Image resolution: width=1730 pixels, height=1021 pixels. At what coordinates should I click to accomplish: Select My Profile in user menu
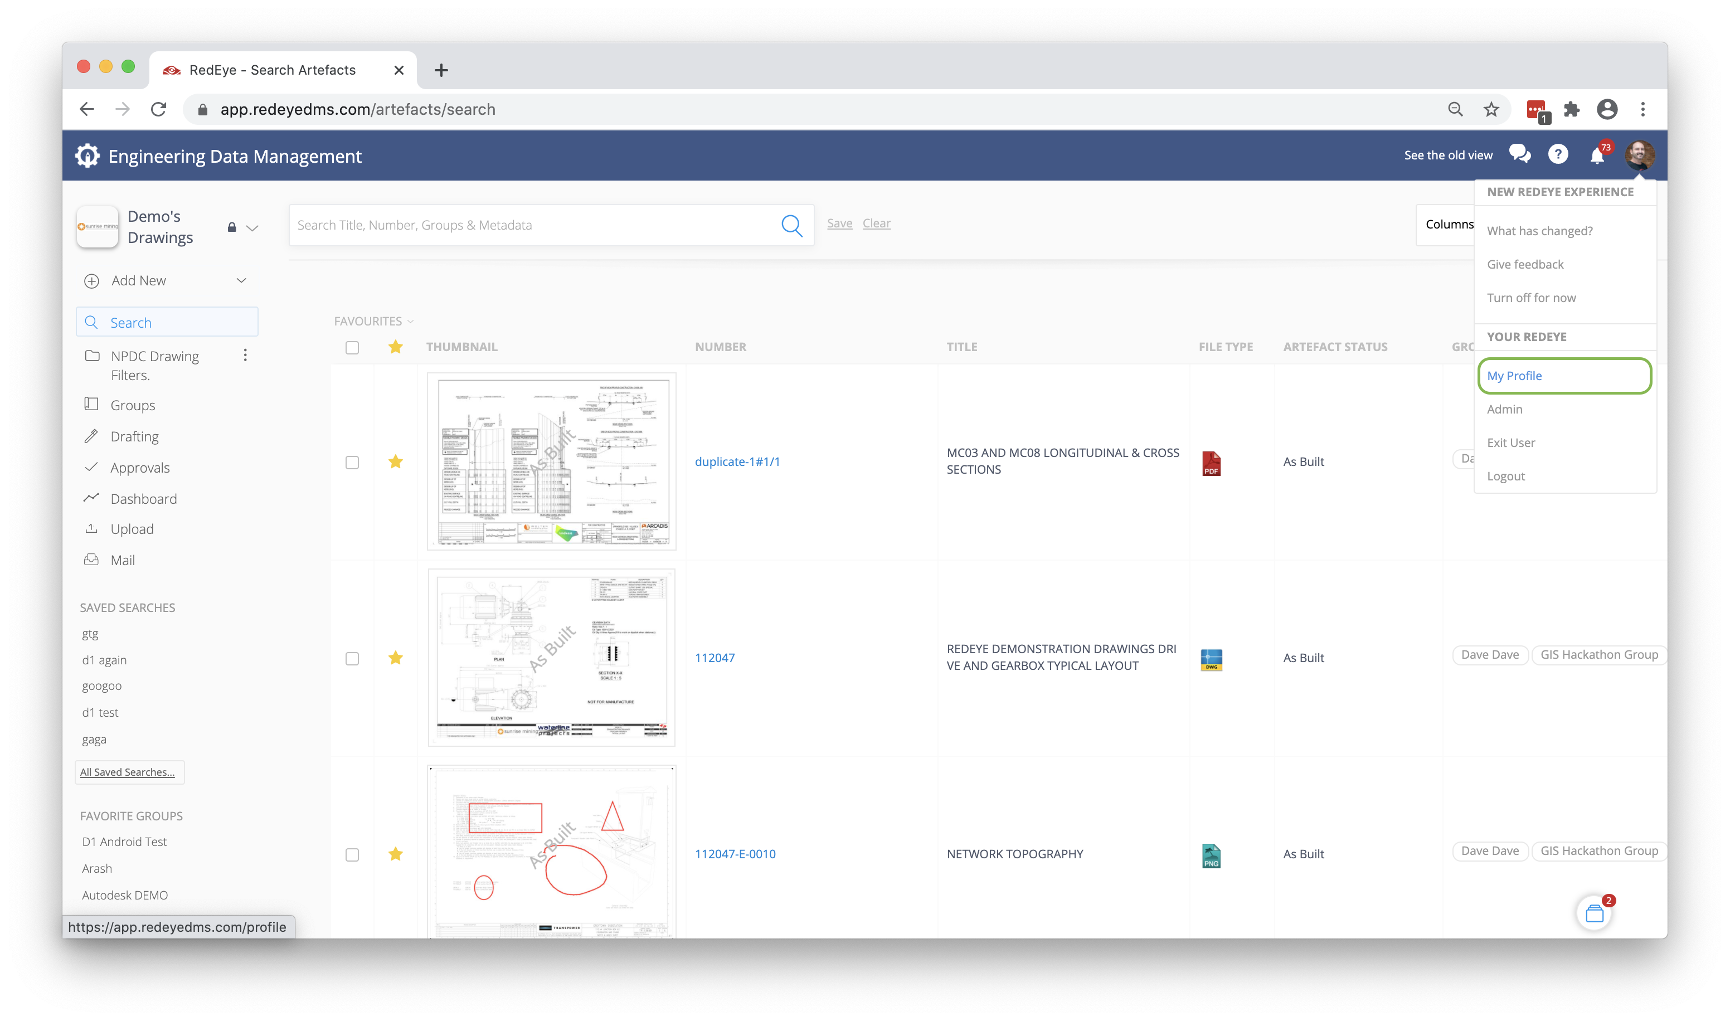point(1564,376)
